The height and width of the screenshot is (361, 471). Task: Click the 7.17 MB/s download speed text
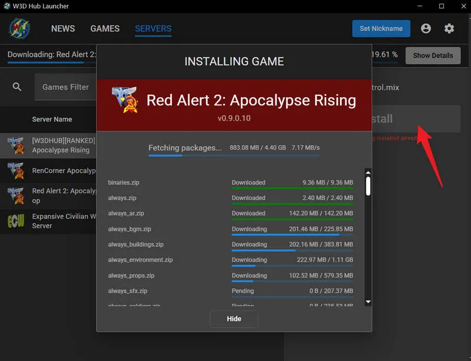(306, 148)
